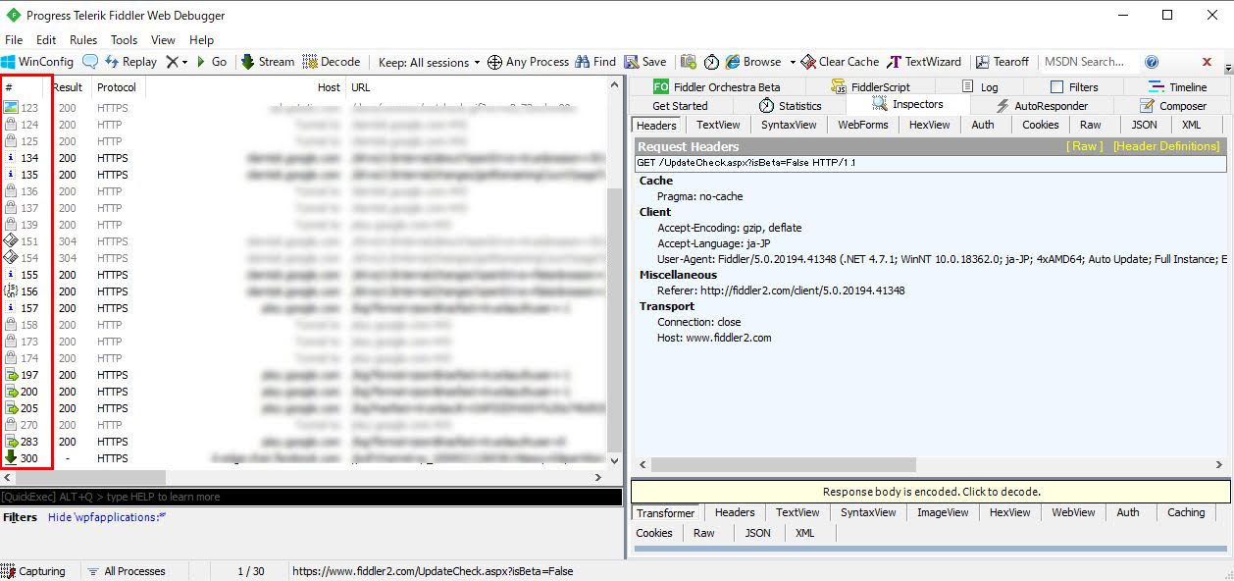Screen dimensions: 1234x581
Task: Select session 197 green arrow icon
Action: pyautogui.click(x=11, y=375)
